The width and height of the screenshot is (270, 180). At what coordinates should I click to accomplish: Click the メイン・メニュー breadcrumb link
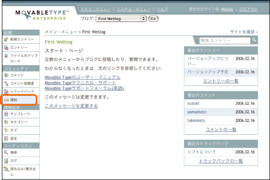tap(61, 32)
